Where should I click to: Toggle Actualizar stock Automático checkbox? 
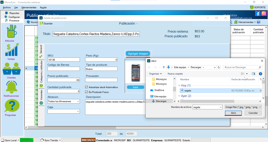pyautogui.click(x=86, y=87)
